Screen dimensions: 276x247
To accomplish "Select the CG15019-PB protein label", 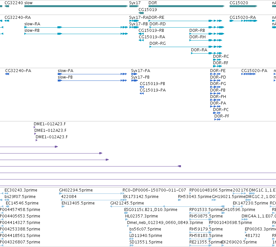I will coord(152,84).
